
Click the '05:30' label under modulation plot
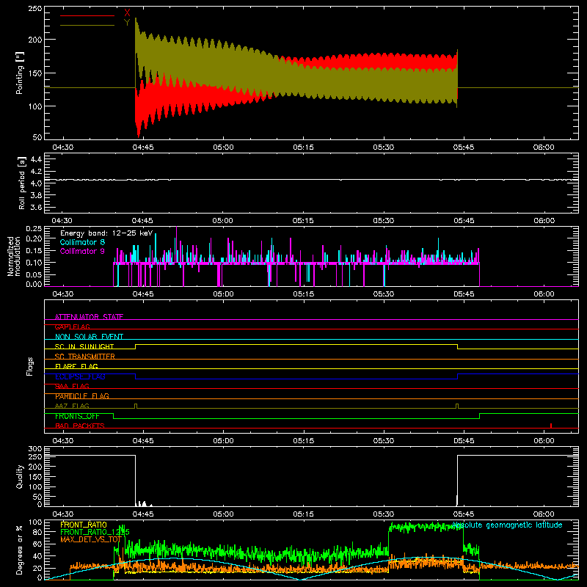click(x=383, y=294)
